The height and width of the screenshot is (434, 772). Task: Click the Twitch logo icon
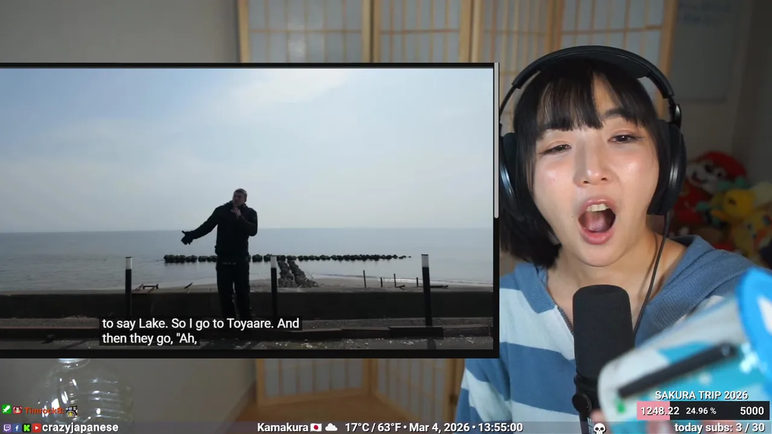pos(7,428)
